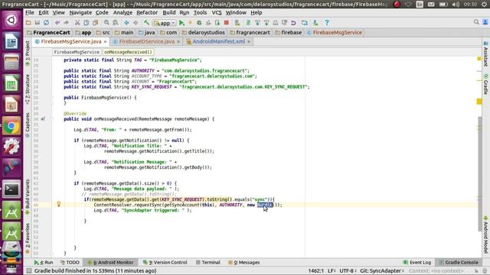Click the system volume indicator
490x275 pixels.
click(x=456, y=5)
